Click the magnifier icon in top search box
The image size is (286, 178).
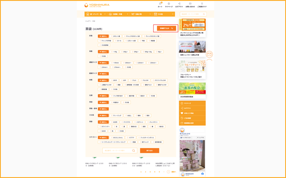click(x=204, y=14)
